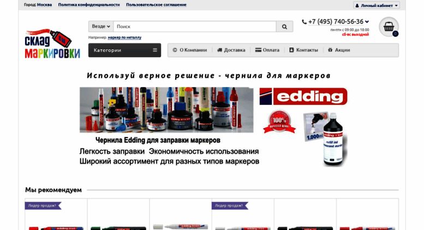Click the 100% red ribbon badge

[x=279, y=122]
